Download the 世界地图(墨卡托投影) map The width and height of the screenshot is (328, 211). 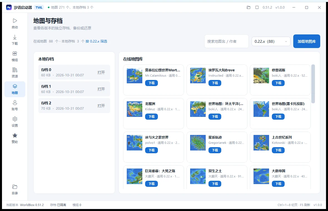[278, 117]
